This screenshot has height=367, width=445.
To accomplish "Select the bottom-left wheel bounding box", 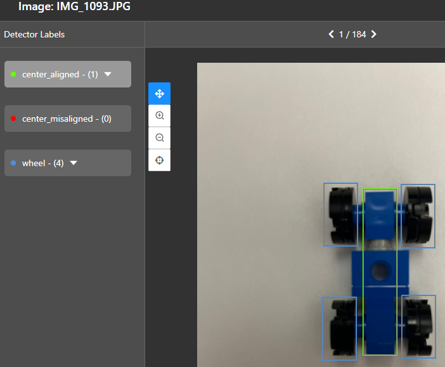I will pyautogui.click(x=339, y=328).
